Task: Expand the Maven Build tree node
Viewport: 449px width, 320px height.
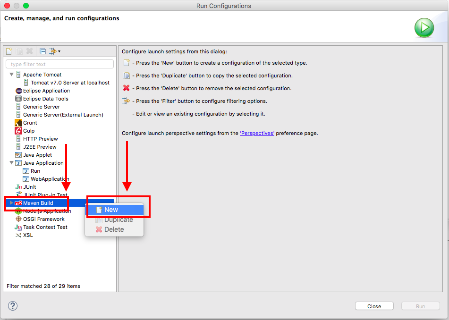Action: (x=11, y=203)
